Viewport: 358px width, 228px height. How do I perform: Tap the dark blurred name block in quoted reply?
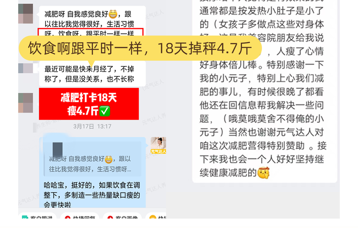pos(58,149)
